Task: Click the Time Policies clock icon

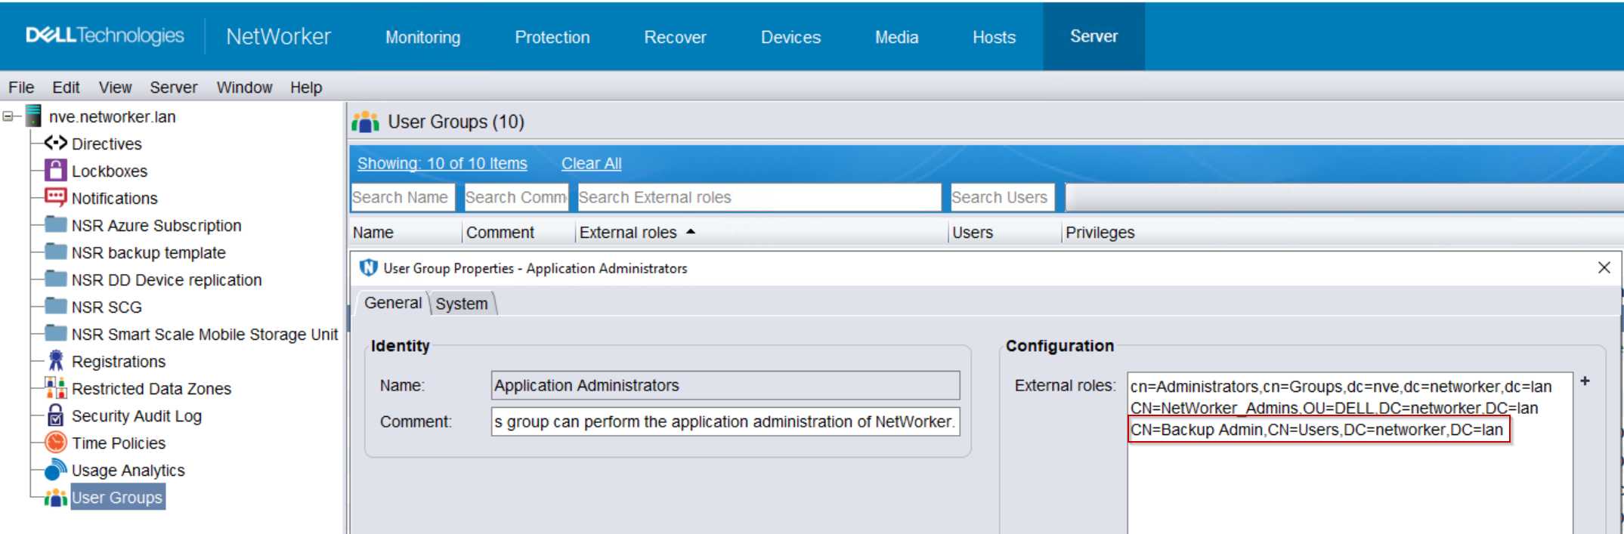Action: (55, 443)
